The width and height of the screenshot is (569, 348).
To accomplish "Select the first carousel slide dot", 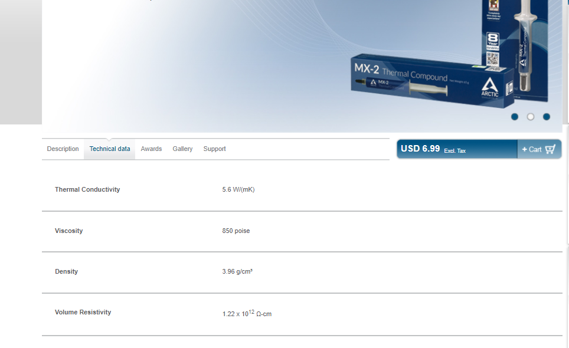I will coord(515,117).
